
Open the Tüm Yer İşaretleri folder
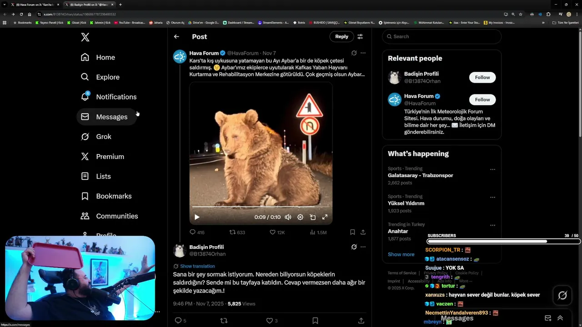coord(566,22)
